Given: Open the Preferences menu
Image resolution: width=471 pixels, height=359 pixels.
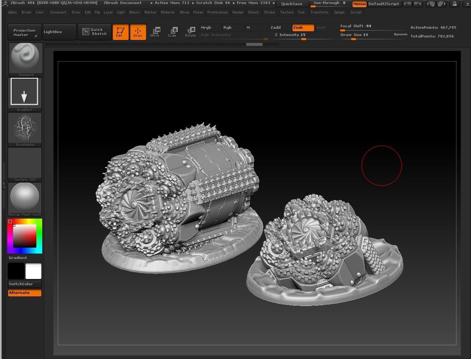Looking at the screenshot, I should [x=217, y=12].
